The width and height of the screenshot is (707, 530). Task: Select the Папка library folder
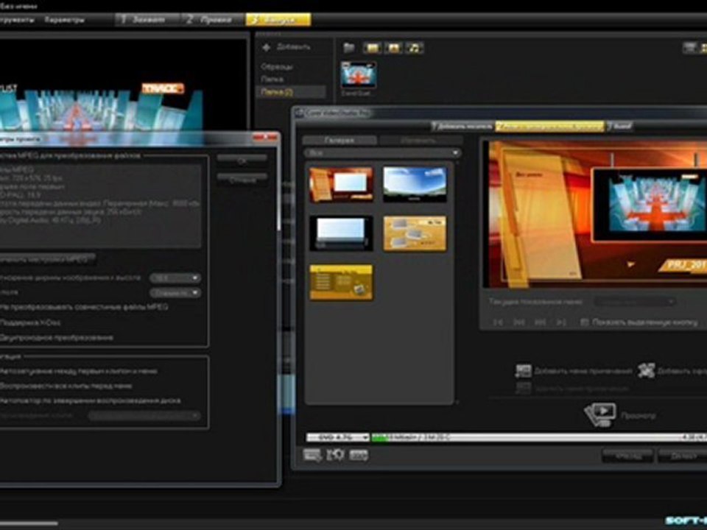click(x=272, y=79)
